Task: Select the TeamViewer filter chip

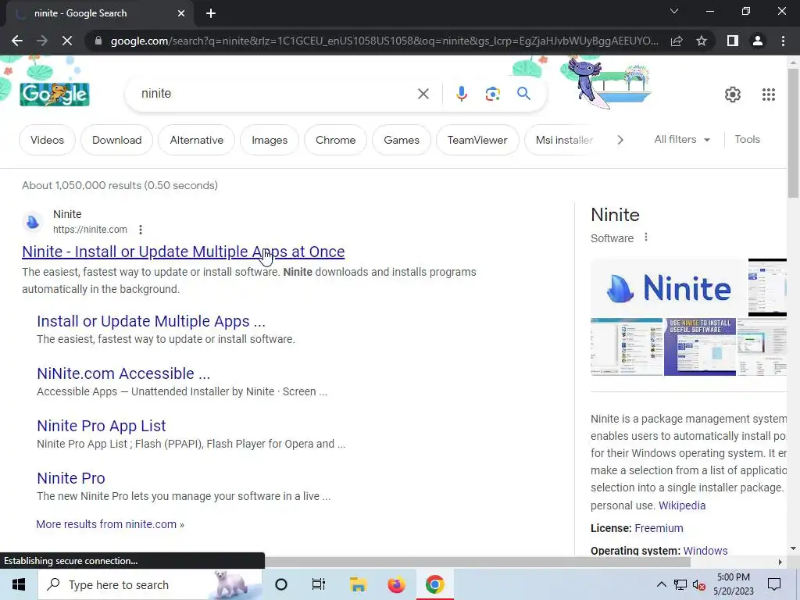Action: pos(477,140)
